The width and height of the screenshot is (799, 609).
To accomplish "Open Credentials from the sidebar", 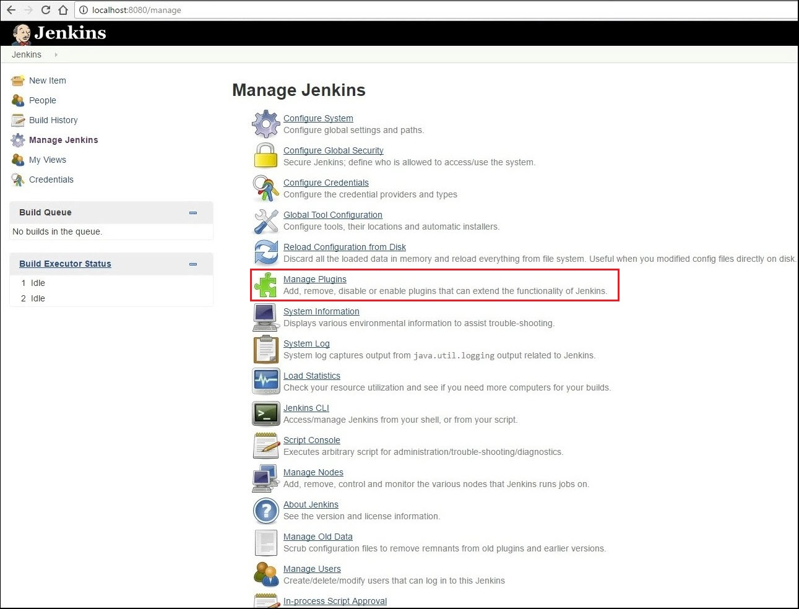I will [51, 179].
